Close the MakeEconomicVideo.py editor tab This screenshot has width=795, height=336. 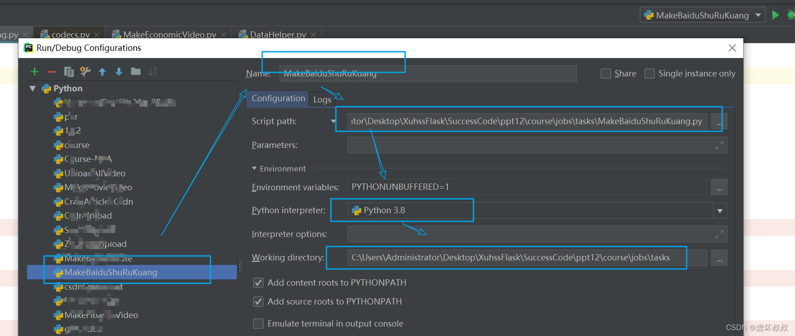[x=223, y=35]
